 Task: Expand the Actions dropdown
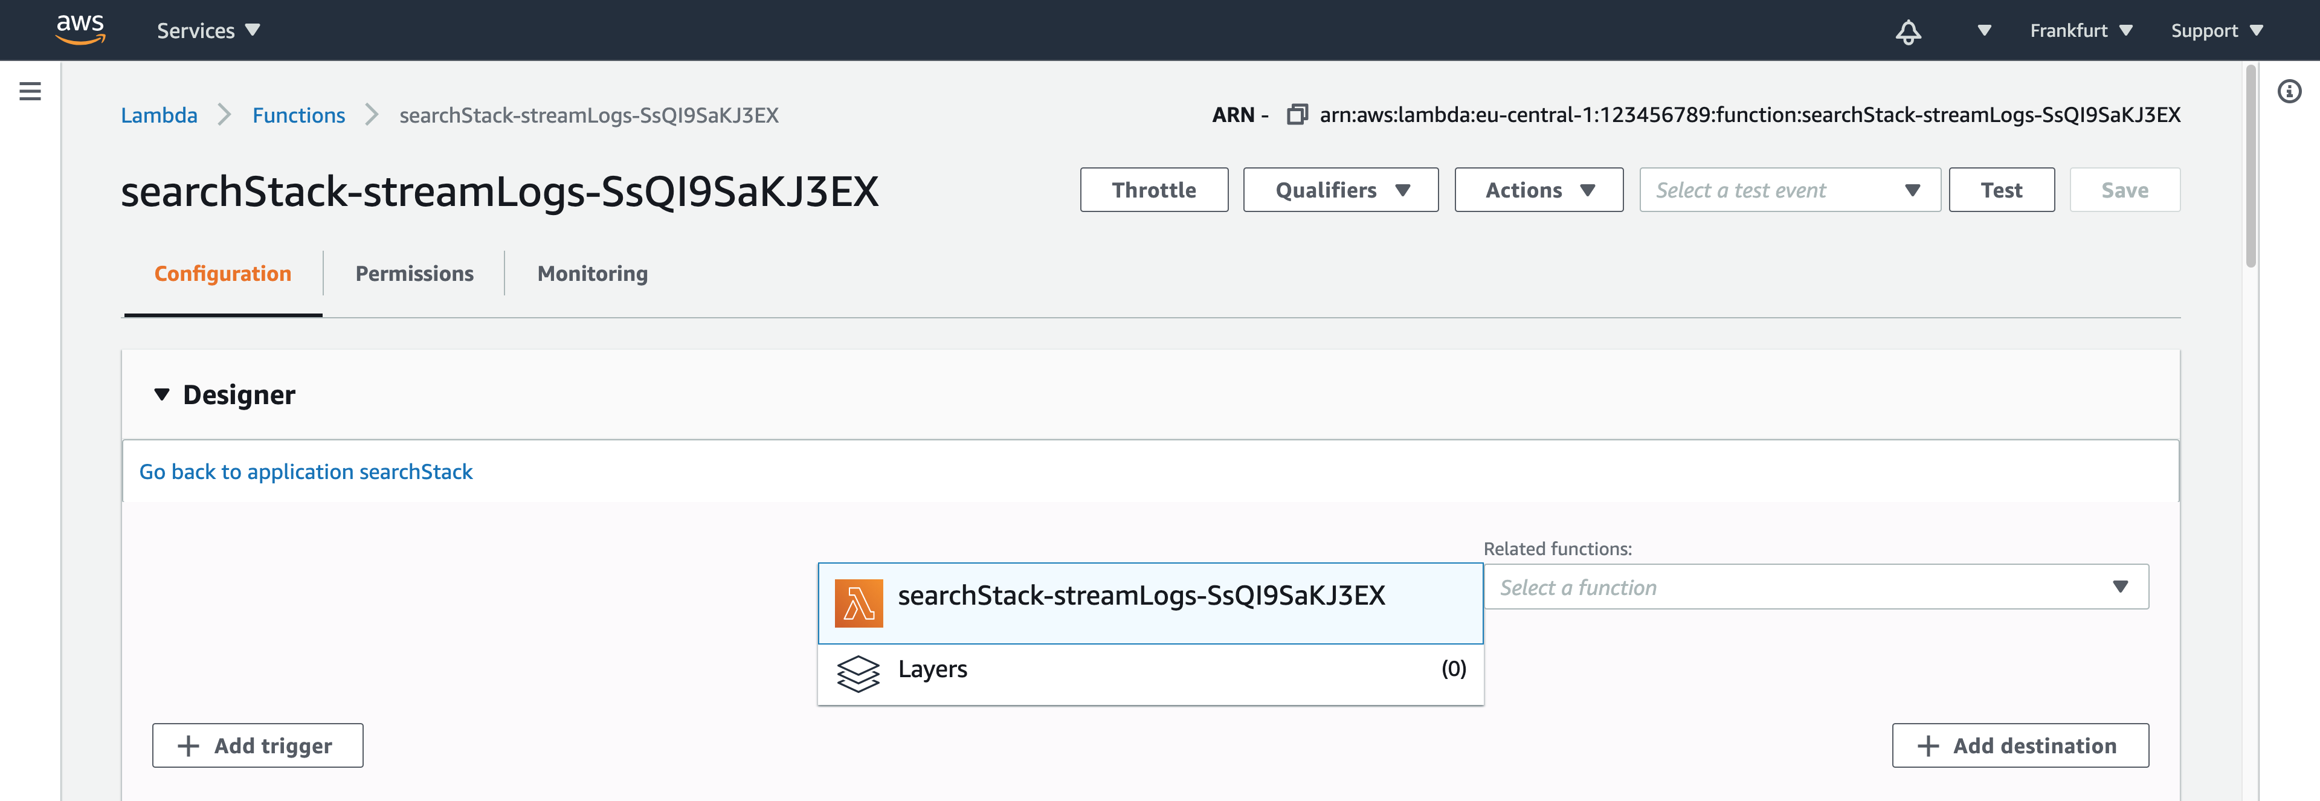click(x=1538, y=190)
